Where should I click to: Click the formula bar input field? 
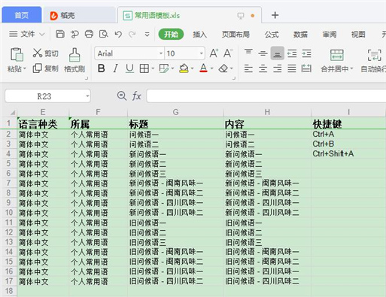(266, 95)
